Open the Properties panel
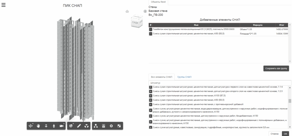The width and height of the screenshot is (292, 136). coord(104,126)
